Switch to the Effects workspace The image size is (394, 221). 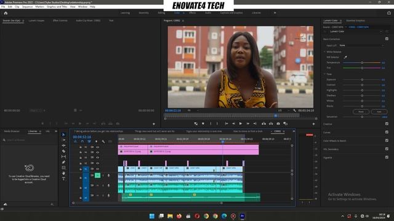[193, 13]
